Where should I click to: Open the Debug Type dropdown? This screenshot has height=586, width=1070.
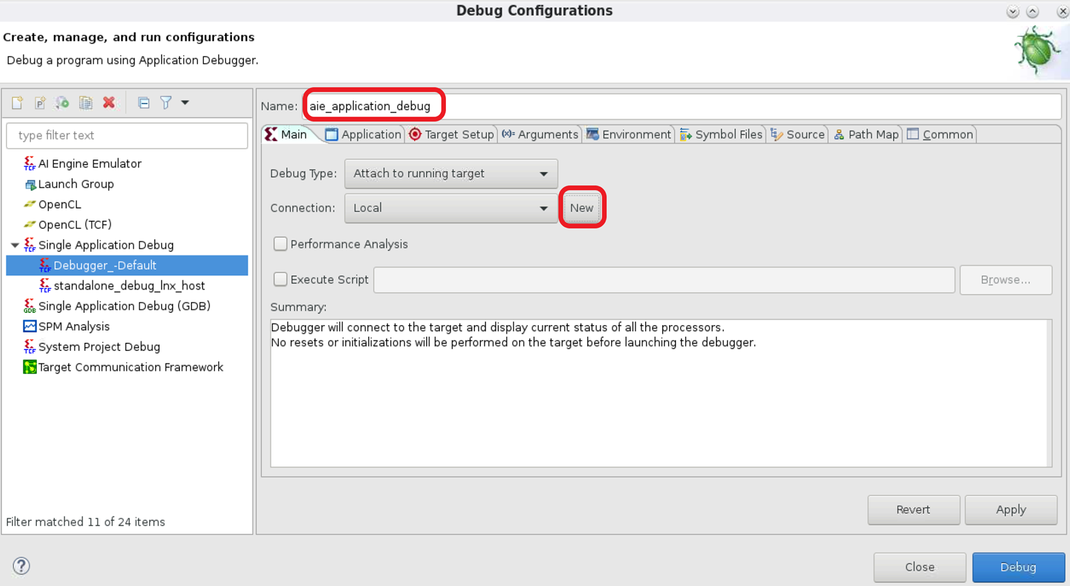(451, 174)
